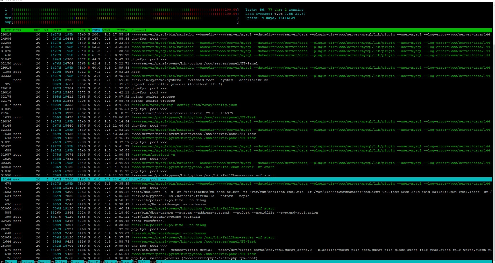Sort by the TIME+ column header
This screenshot has height=263, width=495.
122,30
